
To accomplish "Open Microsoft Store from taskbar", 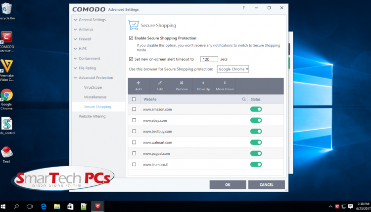I will (70, 207).
